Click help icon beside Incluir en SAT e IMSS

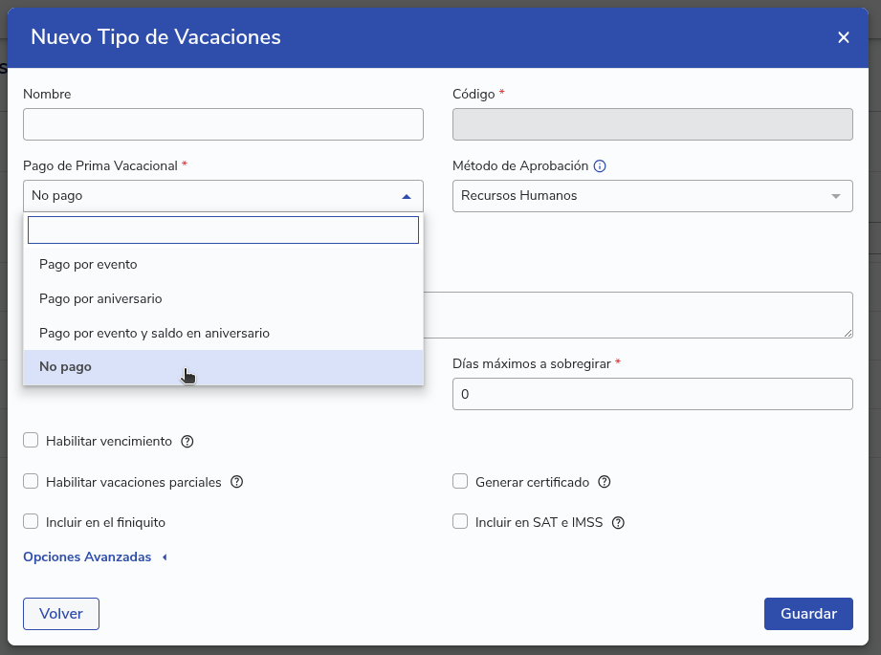[618, 523]
